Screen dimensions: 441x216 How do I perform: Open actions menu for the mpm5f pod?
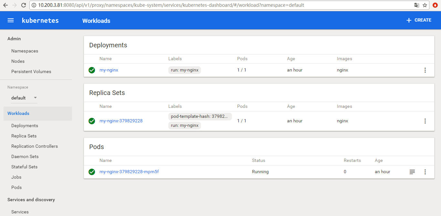425,172
